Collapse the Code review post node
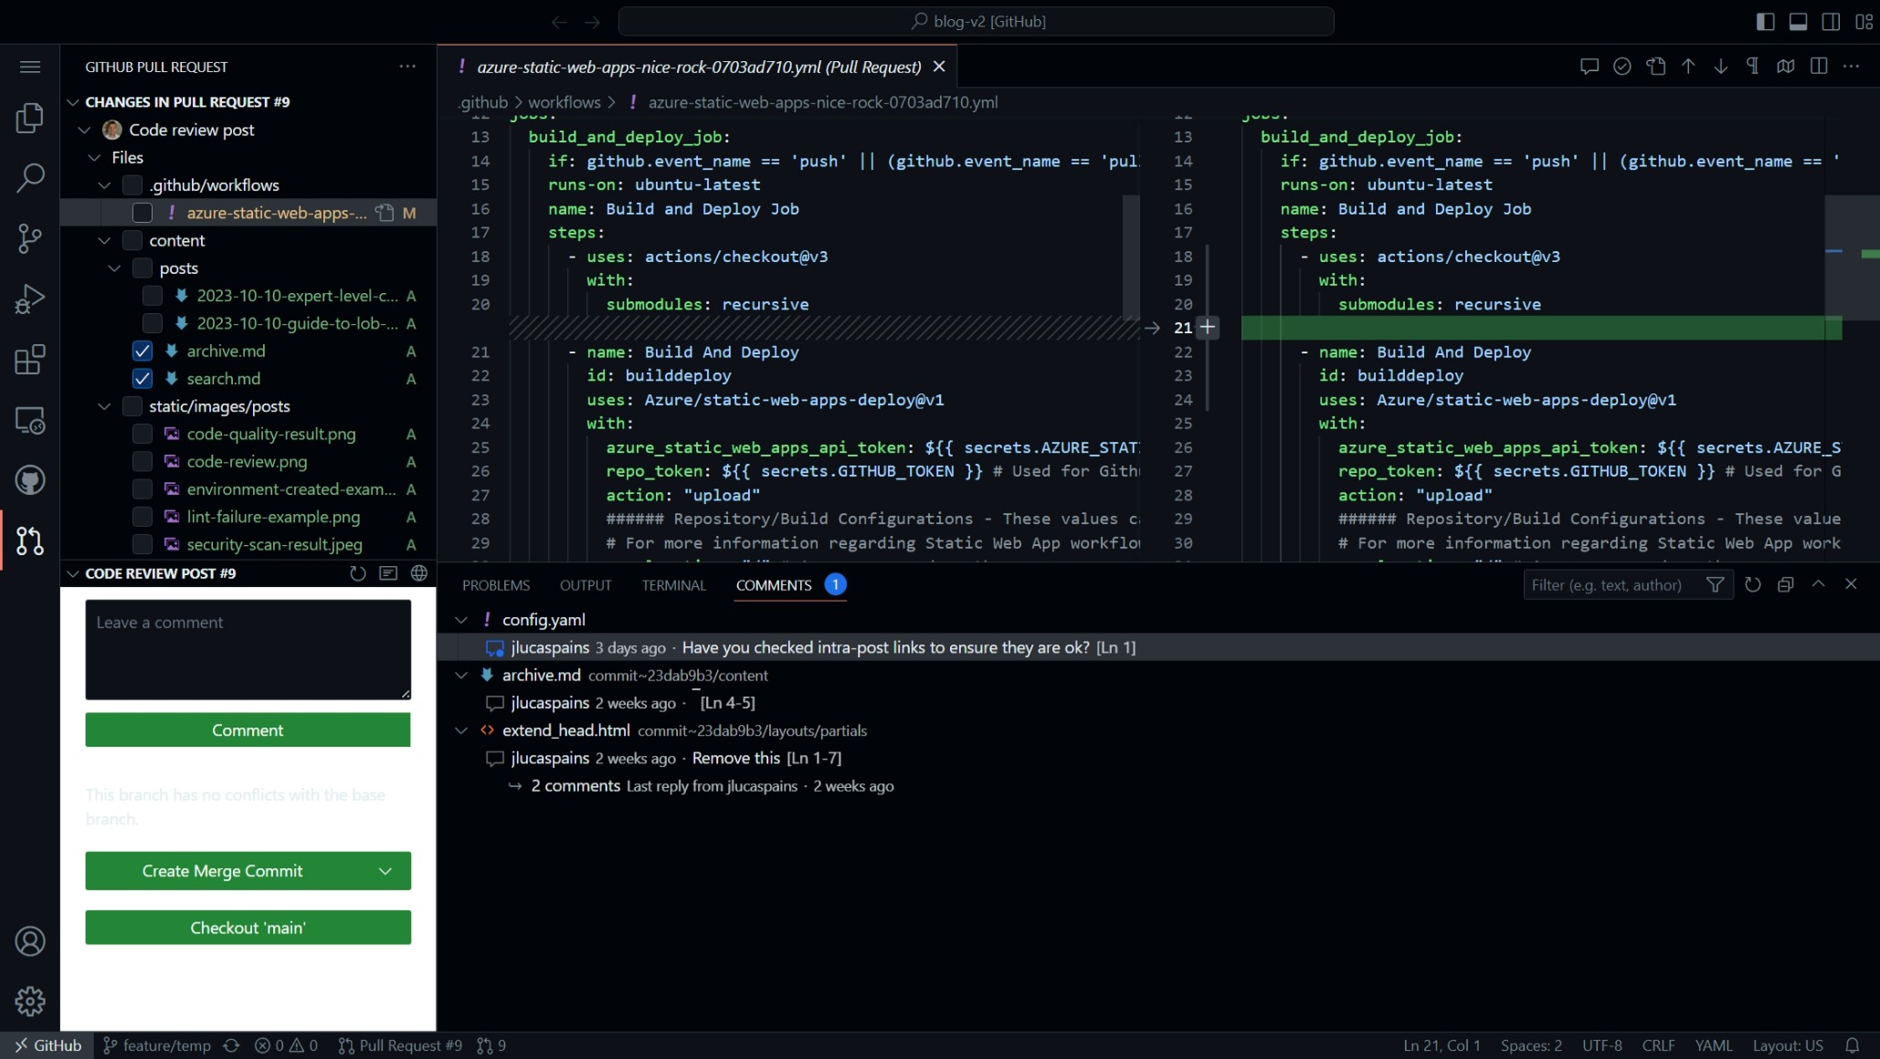This screenshot has width=1880, height=1059. click(x=84, y=131)
